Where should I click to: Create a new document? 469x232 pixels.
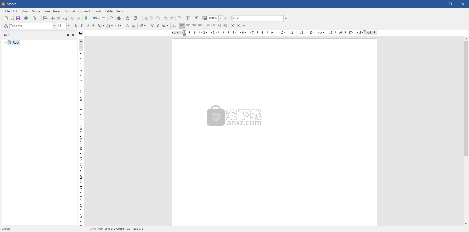6,18
